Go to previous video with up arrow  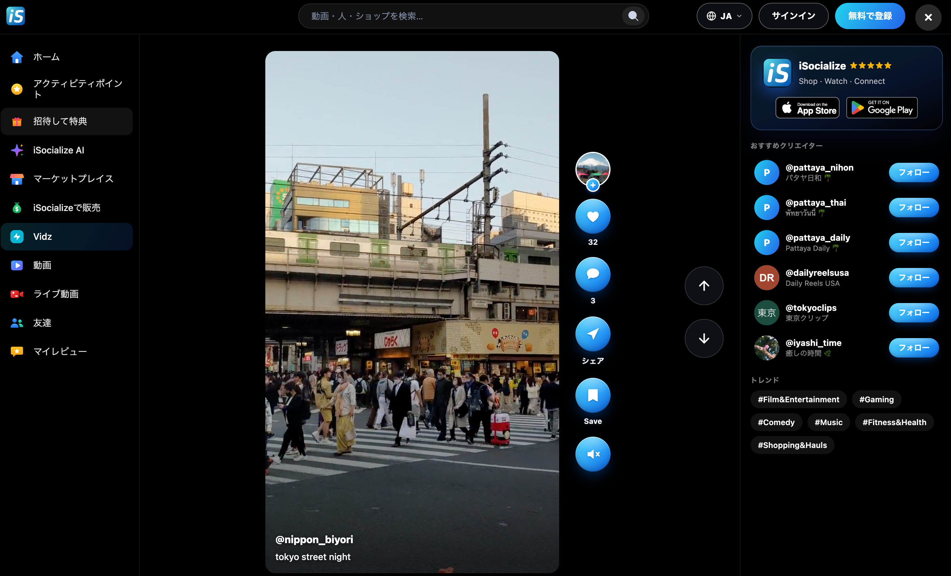[704, 286]
